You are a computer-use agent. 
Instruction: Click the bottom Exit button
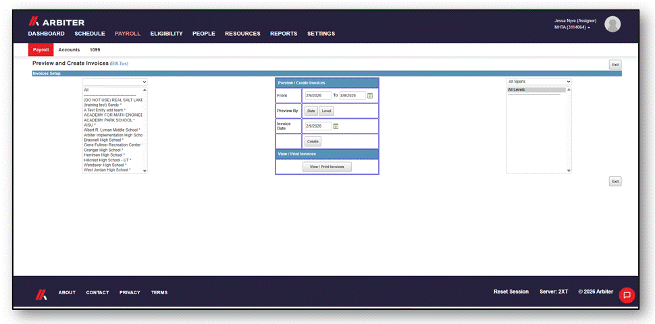point(615,182)
